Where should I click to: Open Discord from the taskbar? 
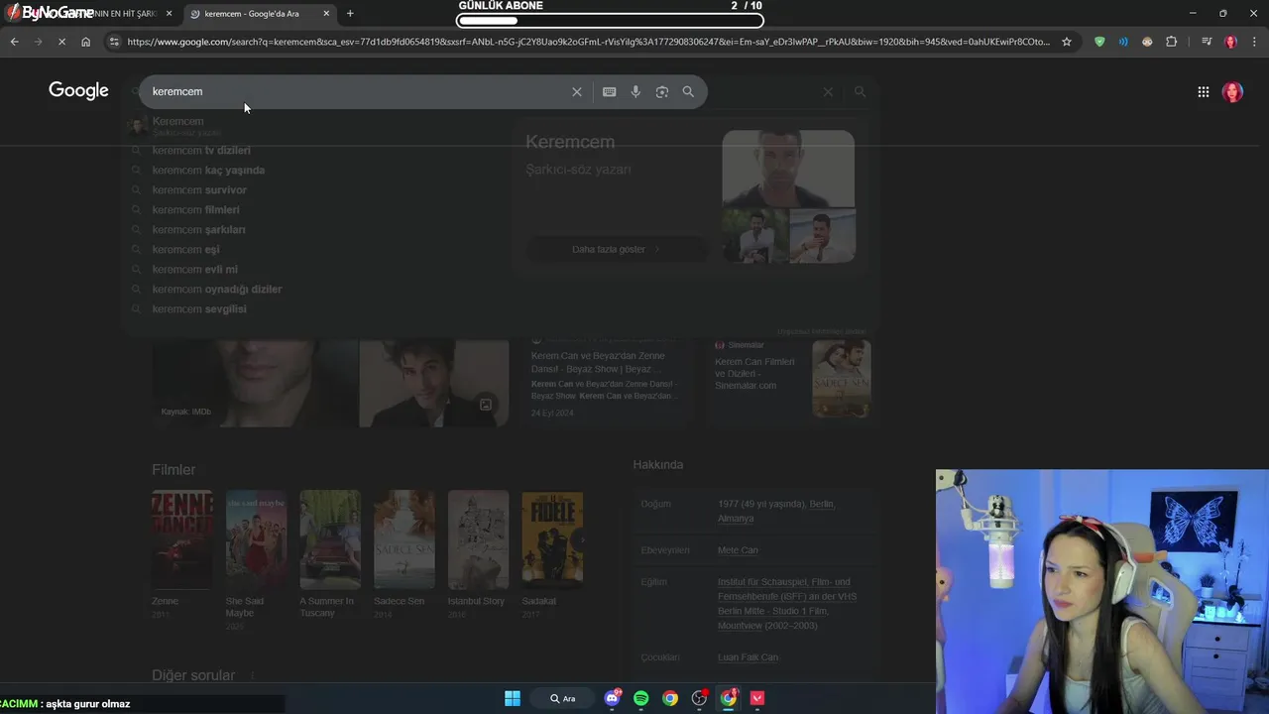tap(612, 698)
